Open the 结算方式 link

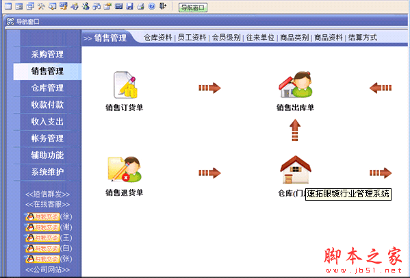pos(362,38)
